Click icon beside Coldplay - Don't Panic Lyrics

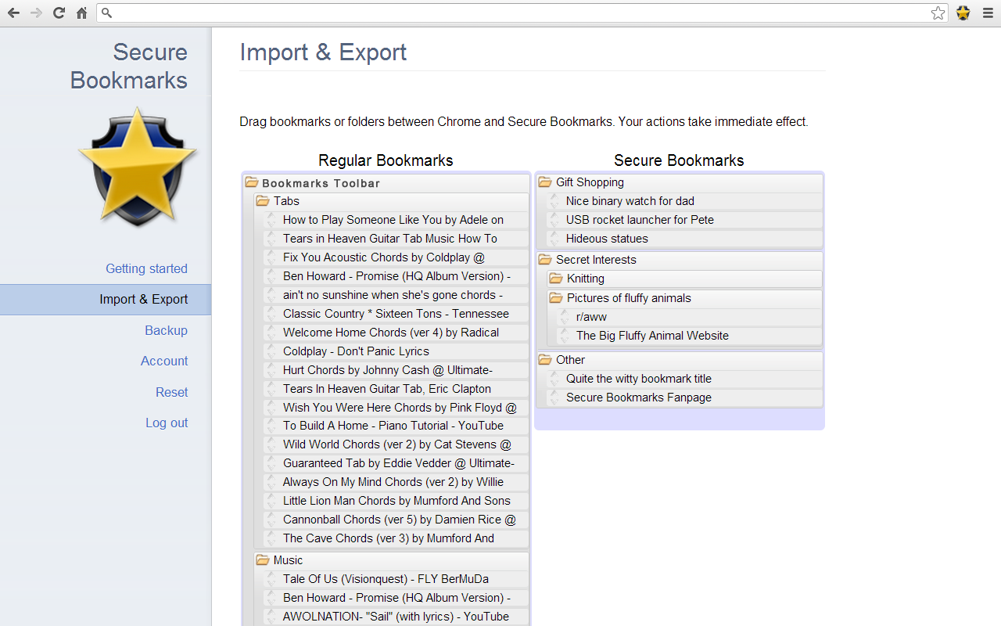[271, 351]
